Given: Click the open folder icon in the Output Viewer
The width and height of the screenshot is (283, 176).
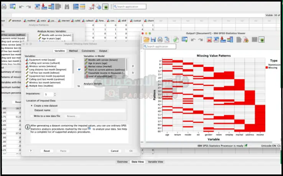Looking at the screenshot, I should tap(146, 40).
